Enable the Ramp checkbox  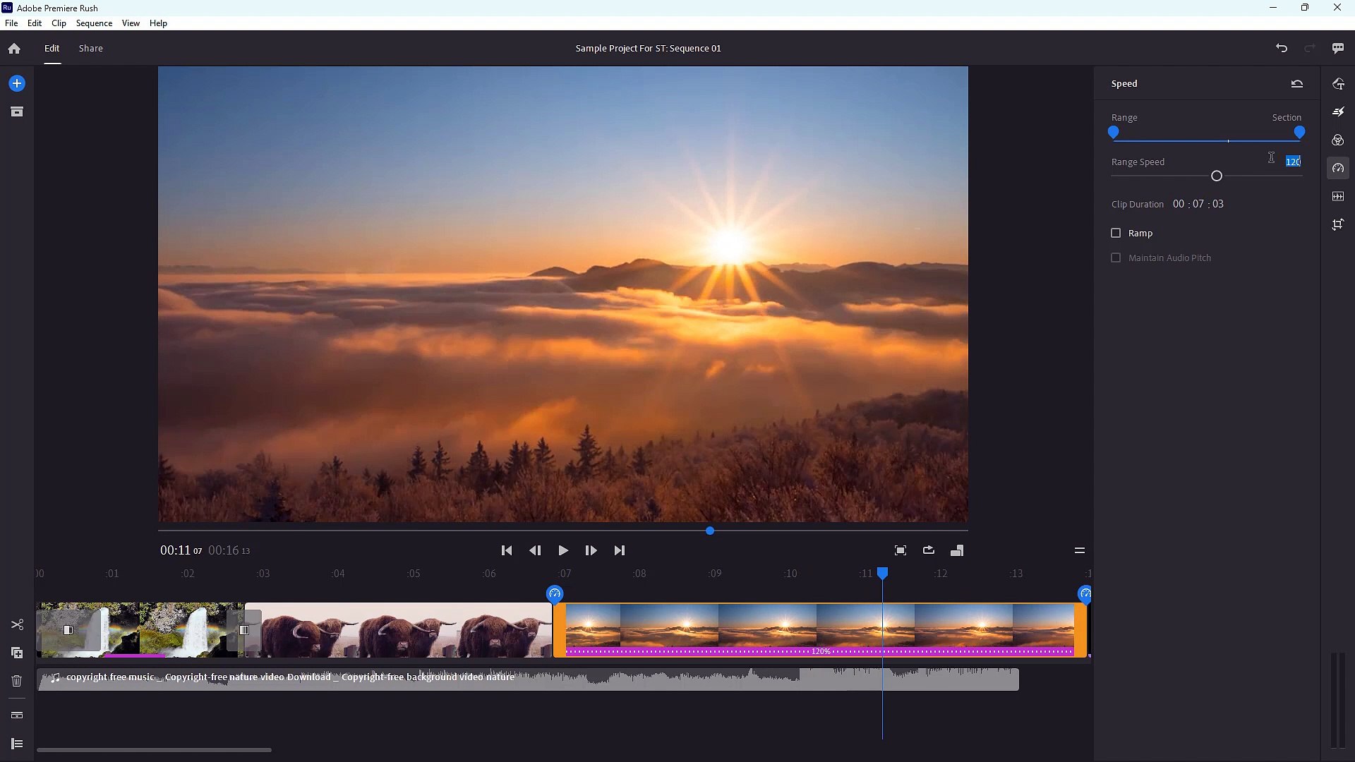1116,233
